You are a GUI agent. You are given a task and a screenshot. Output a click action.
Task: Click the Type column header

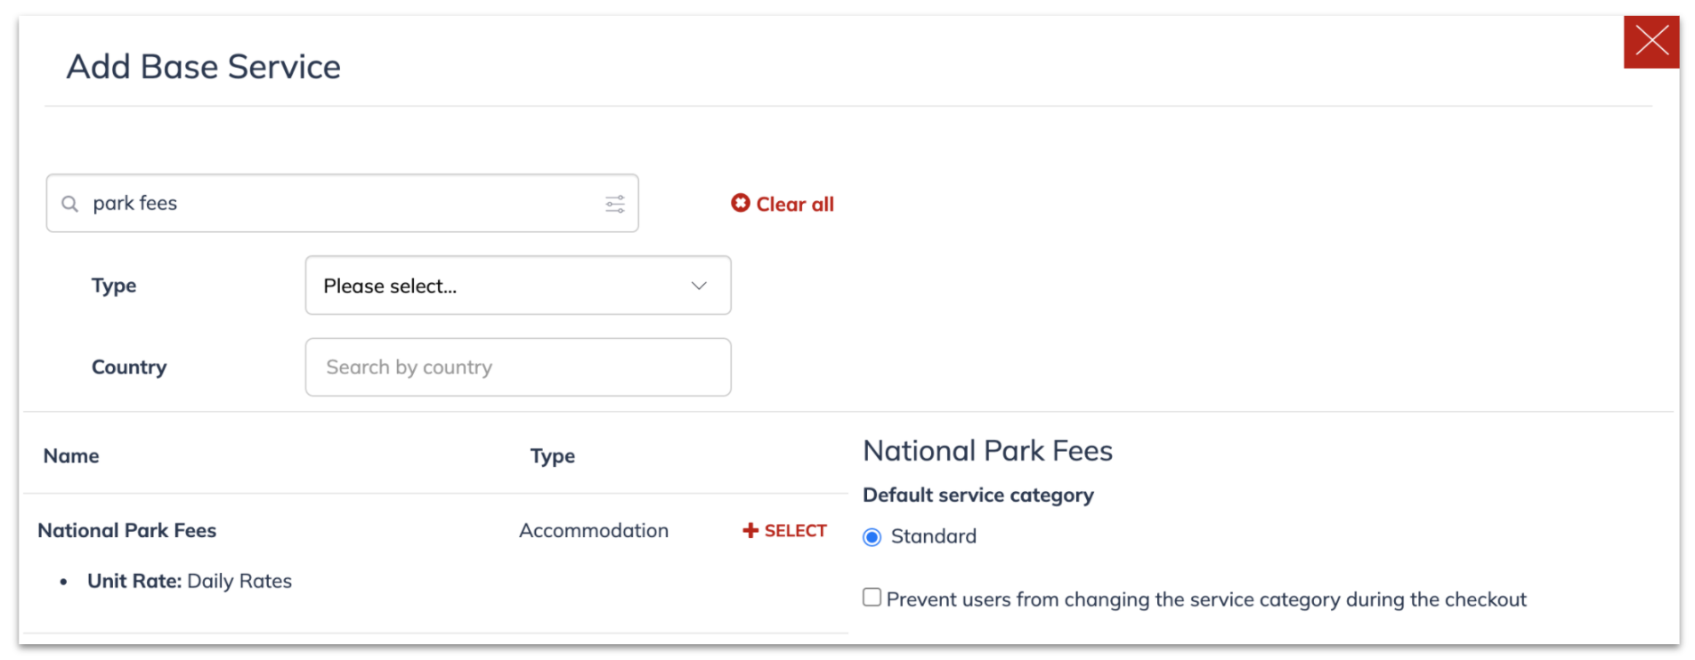click(553, 456)
